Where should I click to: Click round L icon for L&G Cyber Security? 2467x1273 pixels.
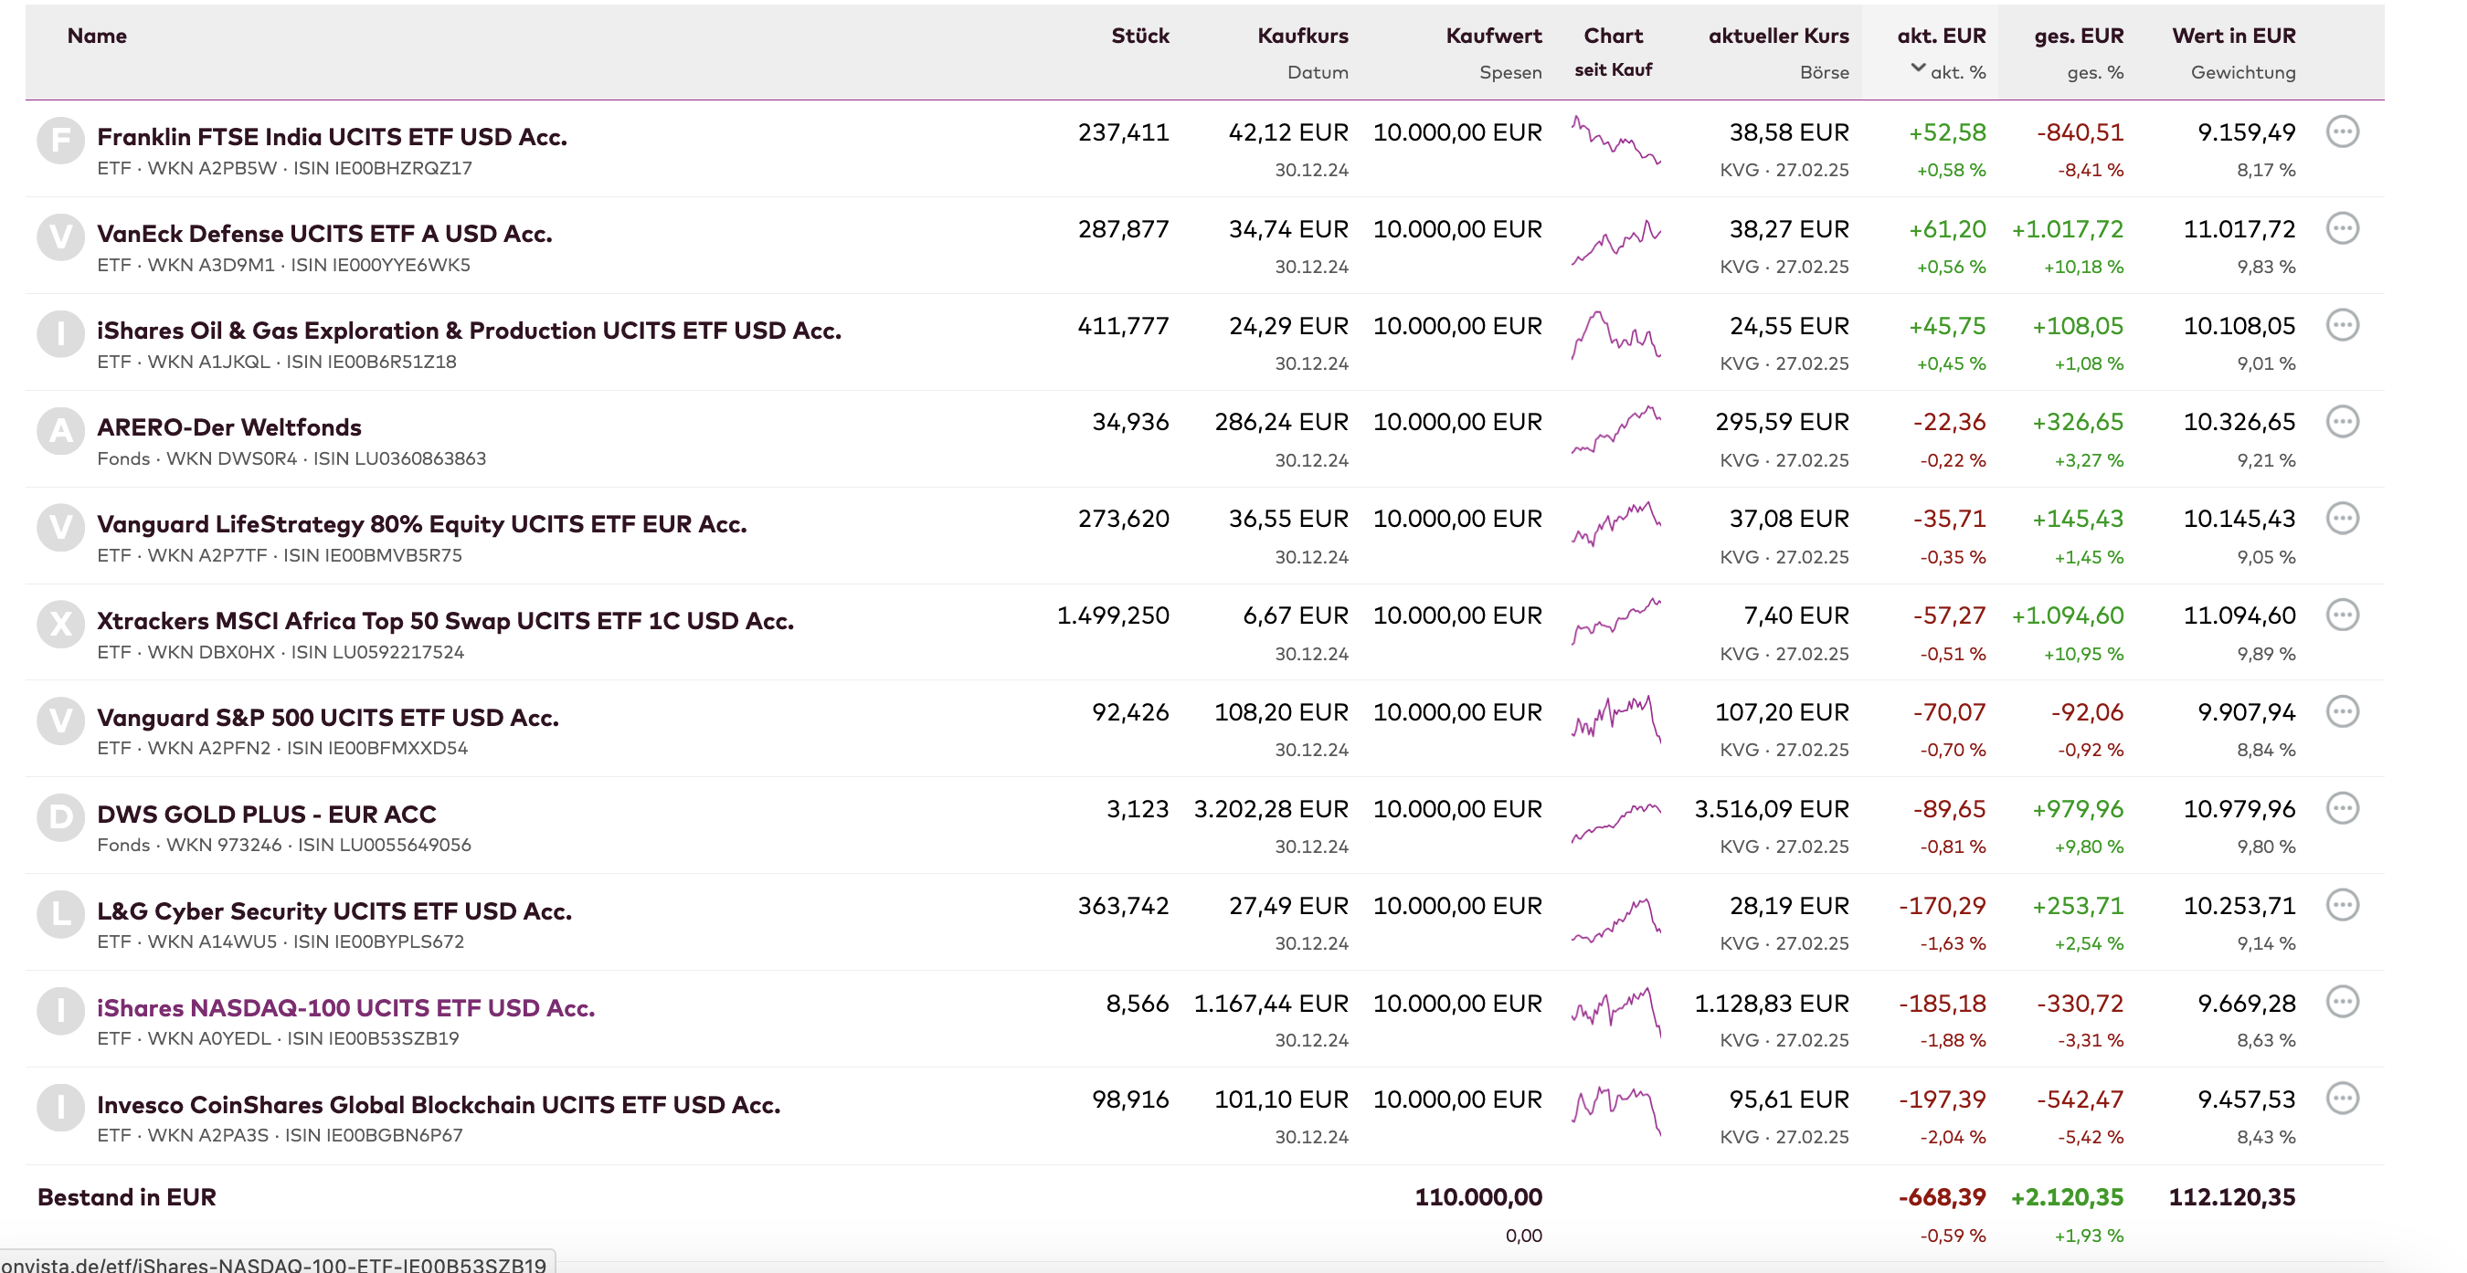(60, 913)
